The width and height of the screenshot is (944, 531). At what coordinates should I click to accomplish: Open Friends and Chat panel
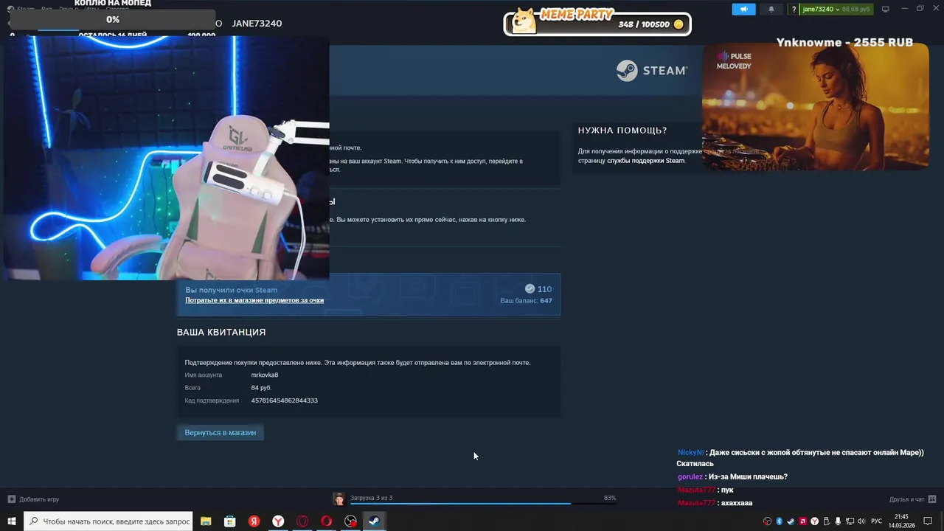906,499
